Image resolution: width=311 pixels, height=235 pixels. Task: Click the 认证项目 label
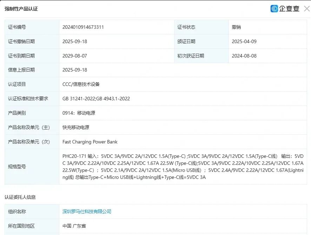17,84
